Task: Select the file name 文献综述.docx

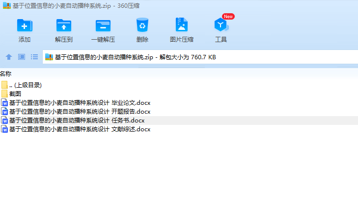Action: 80,129
